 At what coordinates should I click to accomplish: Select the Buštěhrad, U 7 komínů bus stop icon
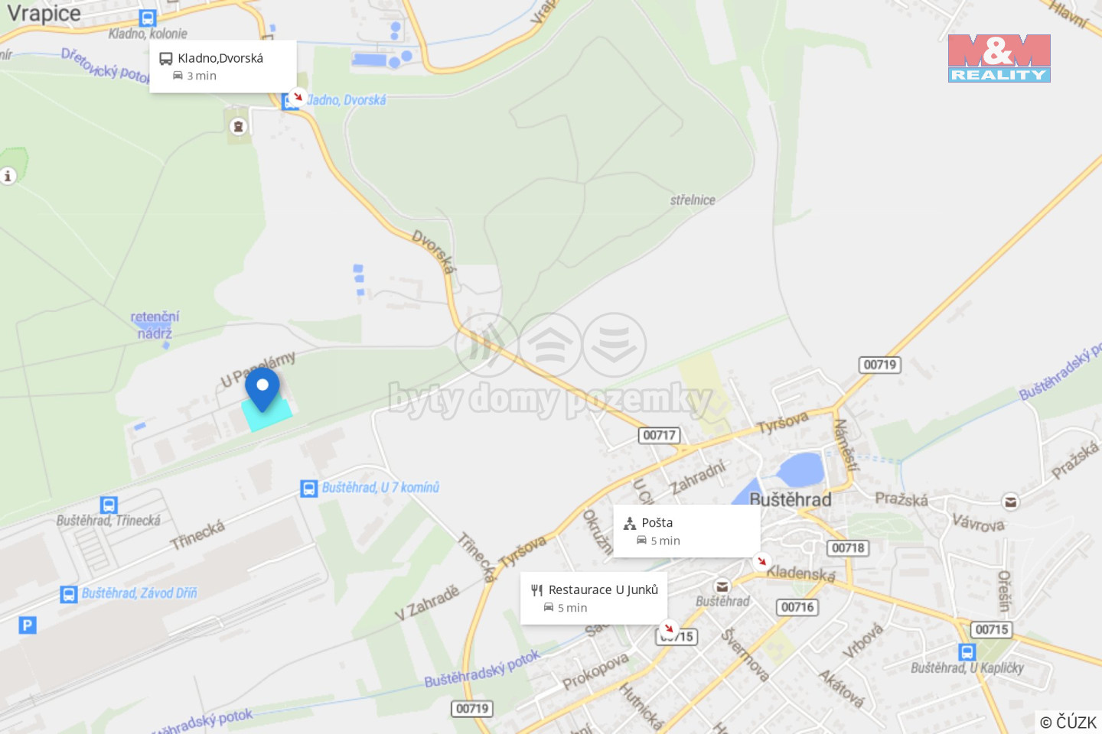tap(308, 489)
